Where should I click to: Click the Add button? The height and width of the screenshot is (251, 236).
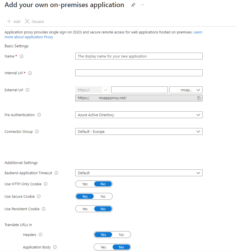tap(13, 21)
